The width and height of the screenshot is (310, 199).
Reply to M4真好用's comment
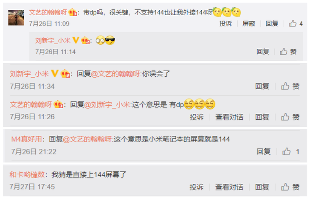263,152
